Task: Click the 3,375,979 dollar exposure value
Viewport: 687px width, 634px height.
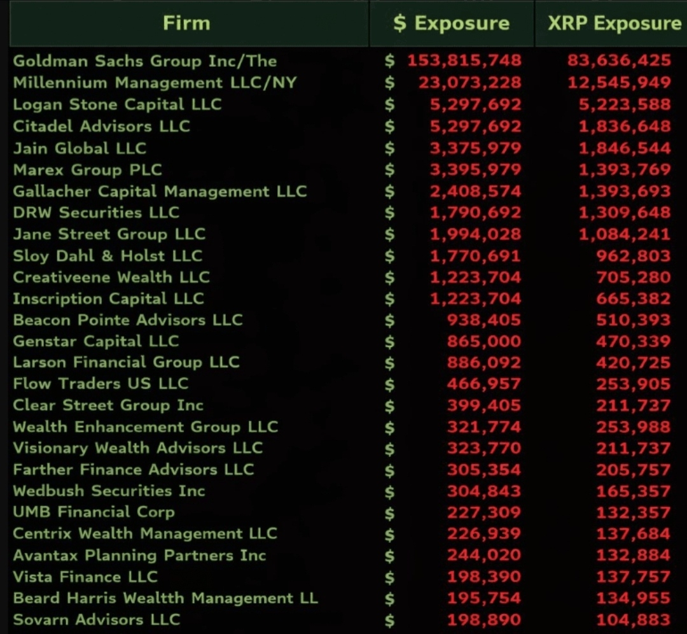Action: tap(475, 148)
